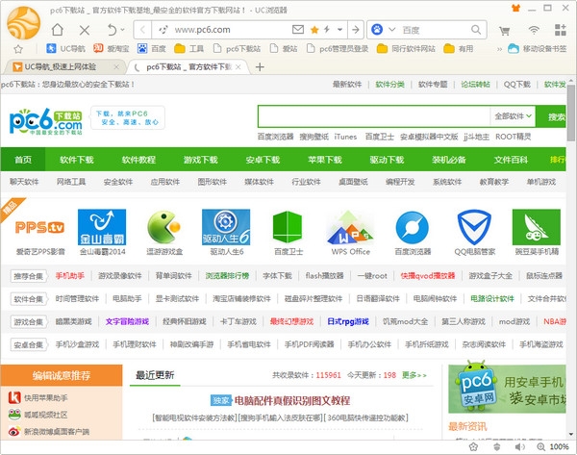Viewport: 577px width, 455px height.
Task: Click the 百度浏览器 app icon
Action: pyautogui.click(x=413, y=228)
